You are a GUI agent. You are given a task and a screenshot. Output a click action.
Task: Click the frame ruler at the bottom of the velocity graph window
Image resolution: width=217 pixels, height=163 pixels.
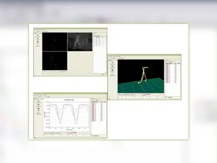tap(67, 136)
